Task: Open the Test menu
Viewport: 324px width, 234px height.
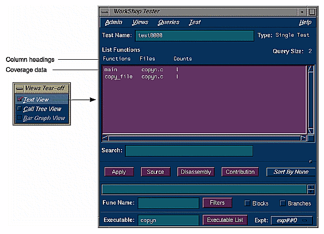Action: pos(195,22)
